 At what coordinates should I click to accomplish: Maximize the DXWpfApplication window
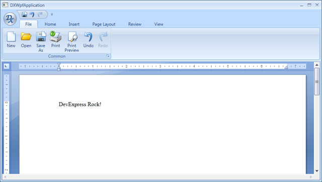point(309,5)
